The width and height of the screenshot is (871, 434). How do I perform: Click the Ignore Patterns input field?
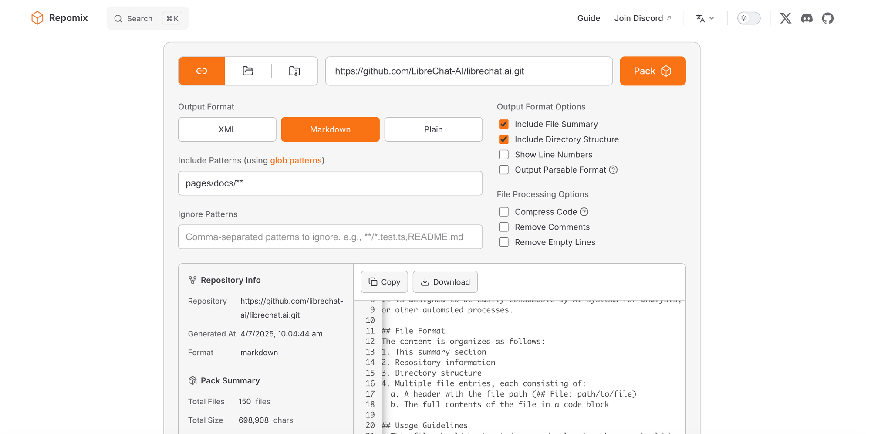330,237
